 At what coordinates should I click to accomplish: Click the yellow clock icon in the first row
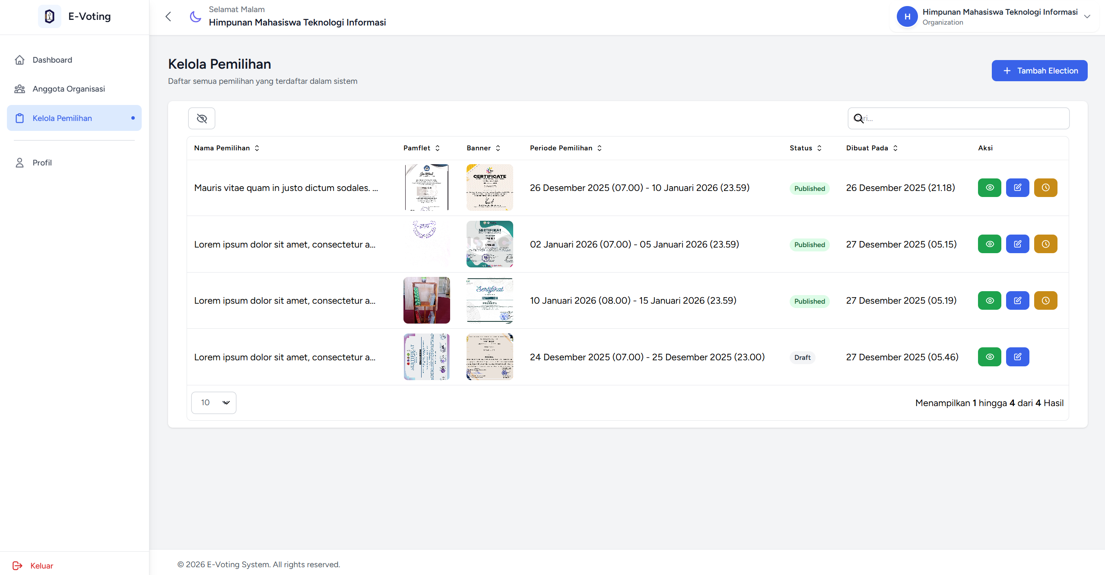pyautogui.click(x=1045, y=187)
